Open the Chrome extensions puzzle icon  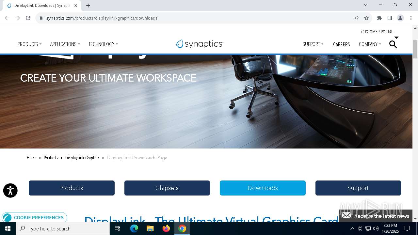(379, 18)
